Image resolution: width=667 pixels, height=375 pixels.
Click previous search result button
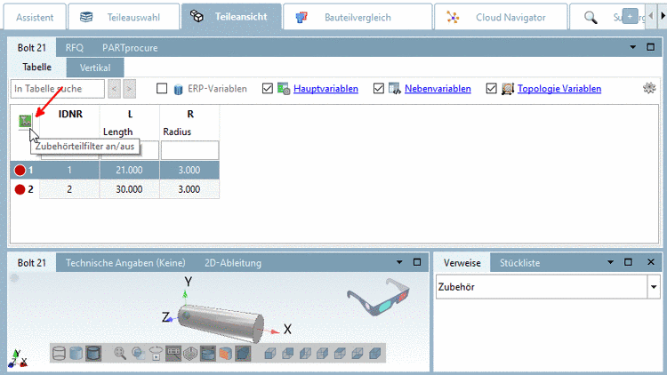114,89
